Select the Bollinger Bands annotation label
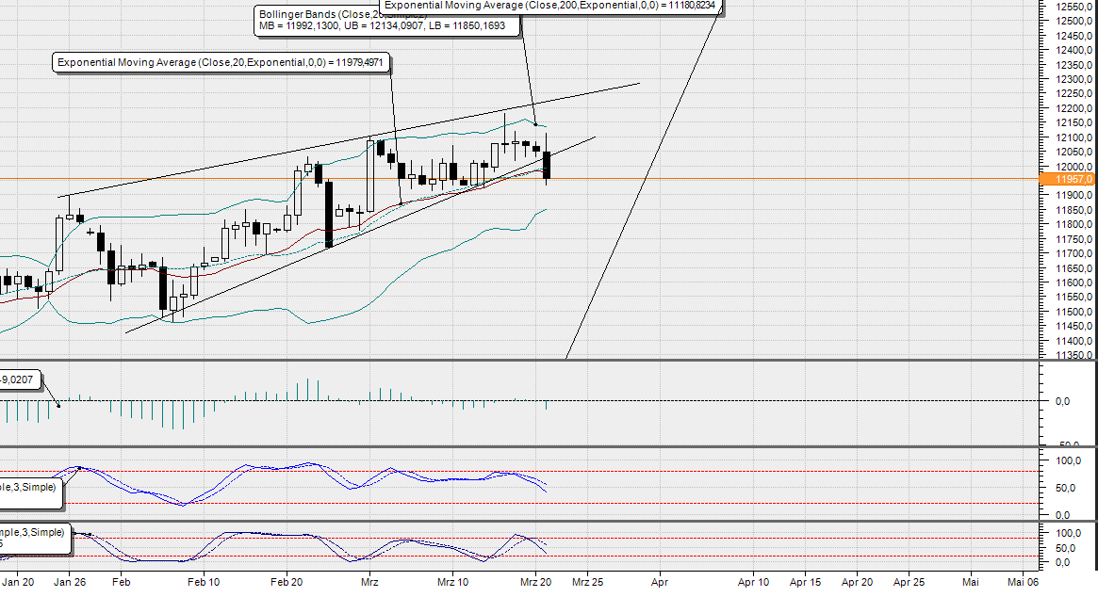 [x=388, y=21]
